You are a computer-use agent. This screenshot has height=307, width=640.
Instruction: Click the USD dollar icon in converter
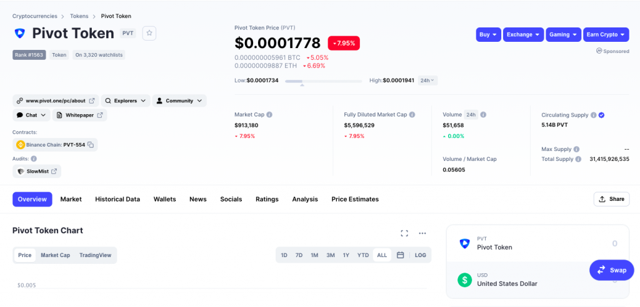pos(464,280)
